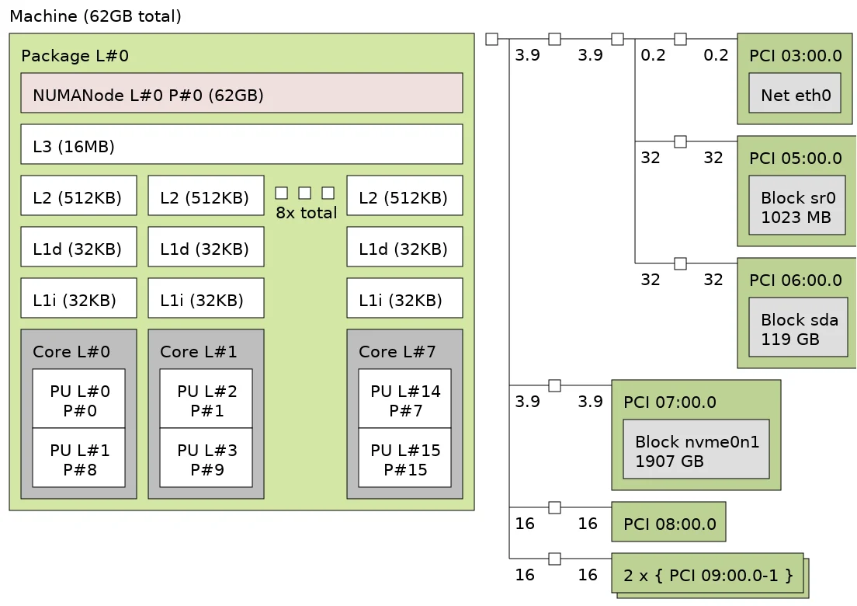Click the bridge square leading to PCI 08:00.0

(554, 507)
